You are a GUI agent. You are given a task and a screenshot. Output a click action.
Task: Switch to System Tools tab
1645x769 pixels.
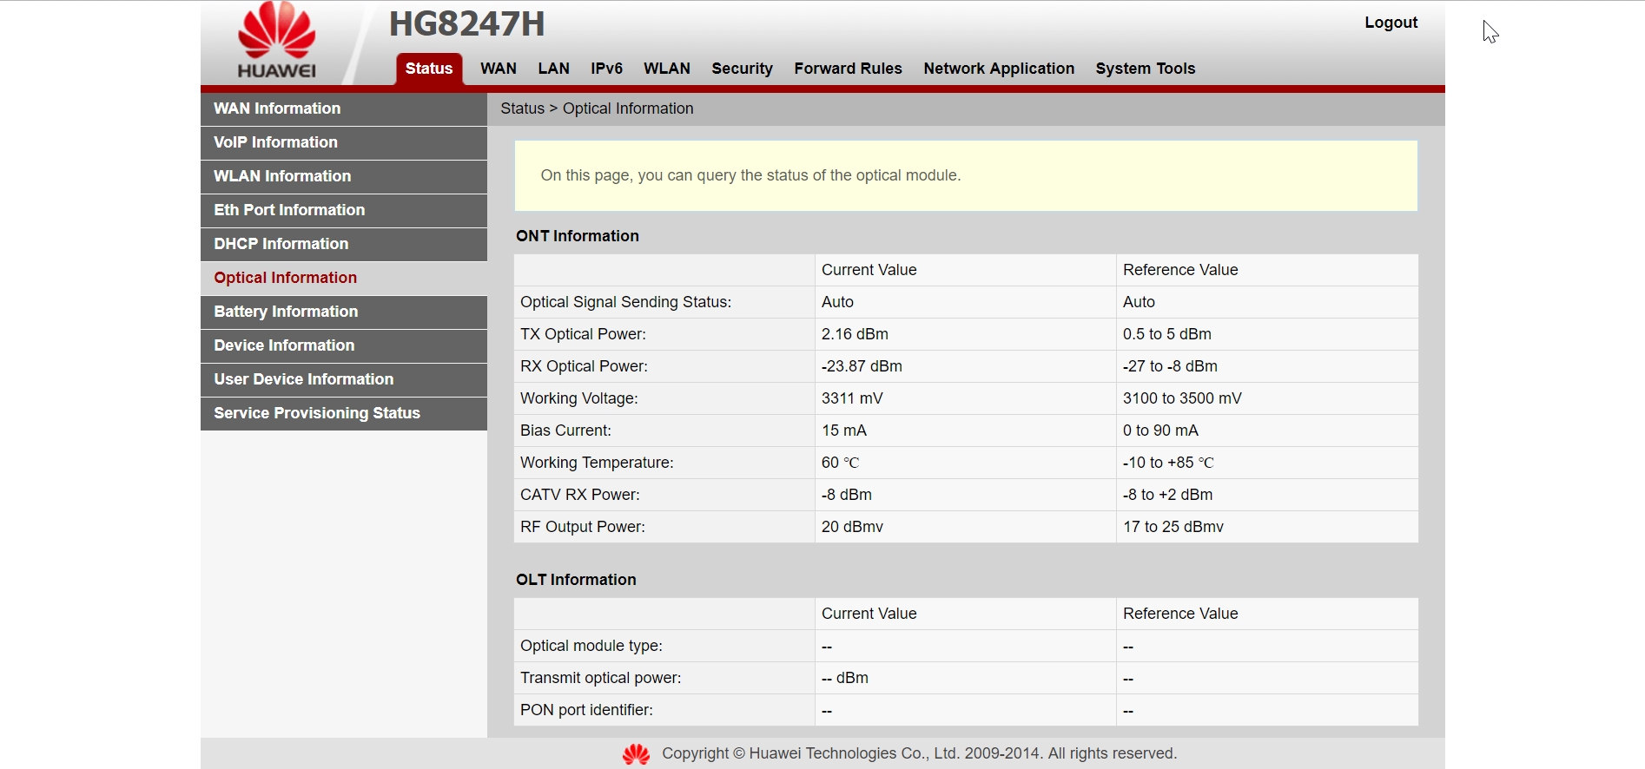point(1145,69)
